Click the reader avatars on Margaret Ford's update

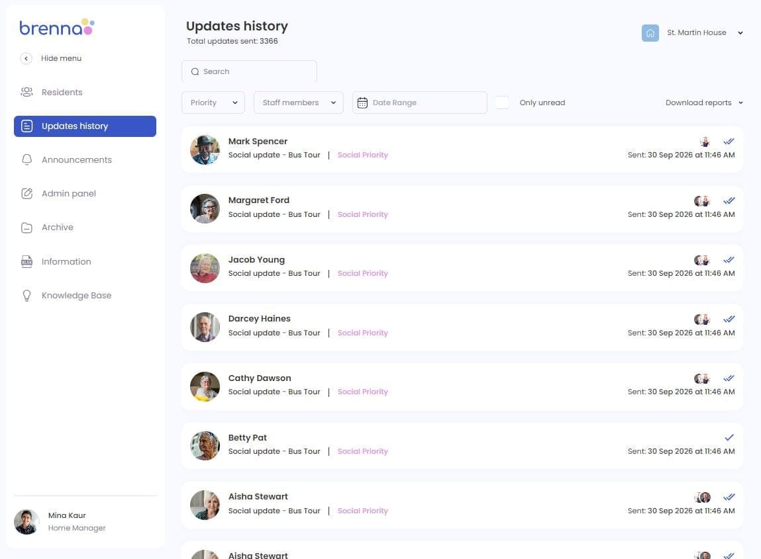(702, 200)
